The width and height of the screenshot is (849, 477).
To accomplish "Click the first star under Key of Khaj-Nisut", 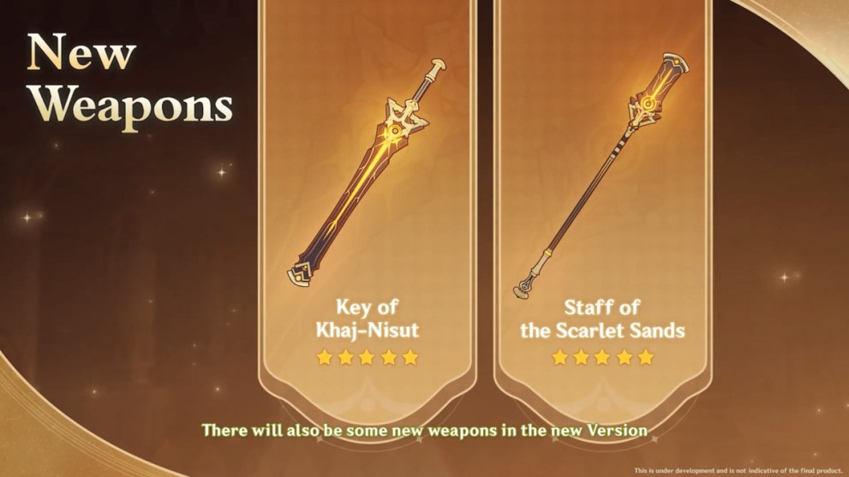I will [325, 357].
